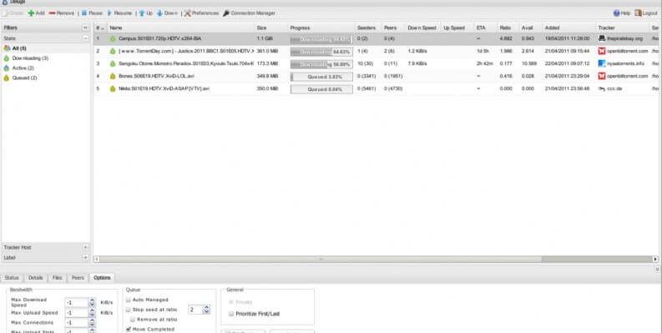Click queued icon of Nikita S01E19 row
Viewport: 662px width, 333px height.
(113, 89)
